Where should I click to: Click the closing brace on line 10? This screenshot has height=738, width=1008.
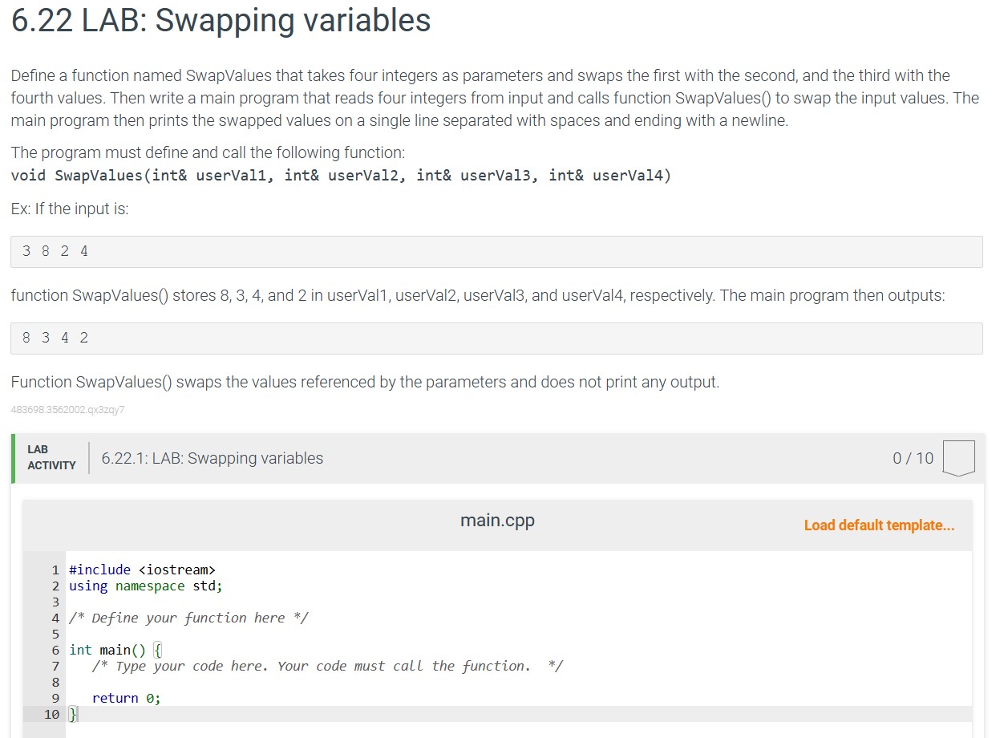(x=71, y=714)
